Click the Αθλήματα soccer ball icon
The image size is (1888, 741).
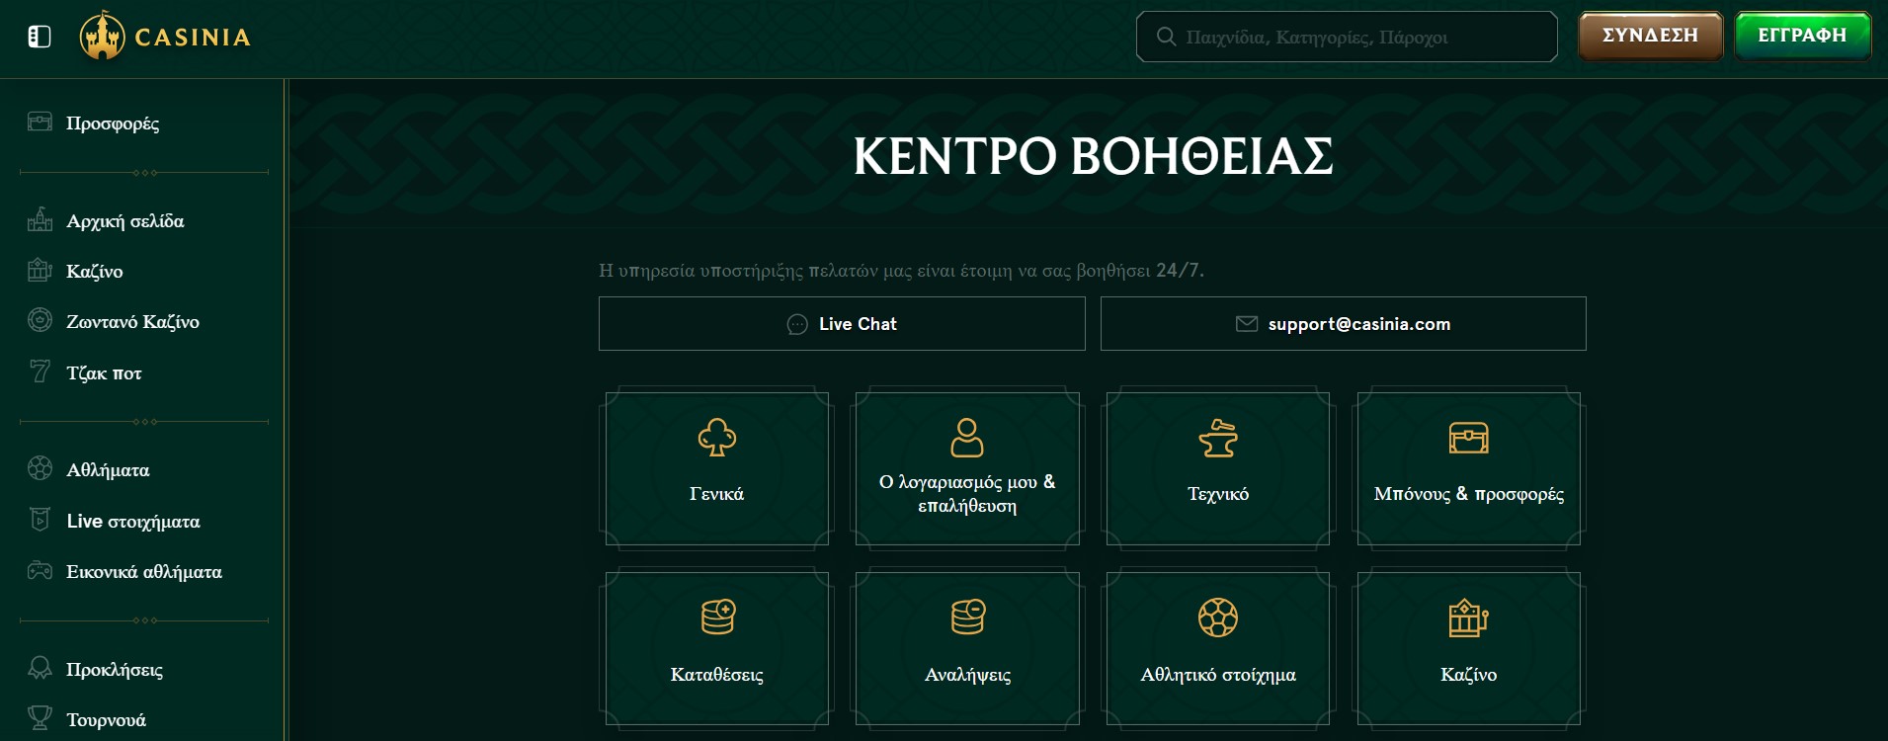40,468
